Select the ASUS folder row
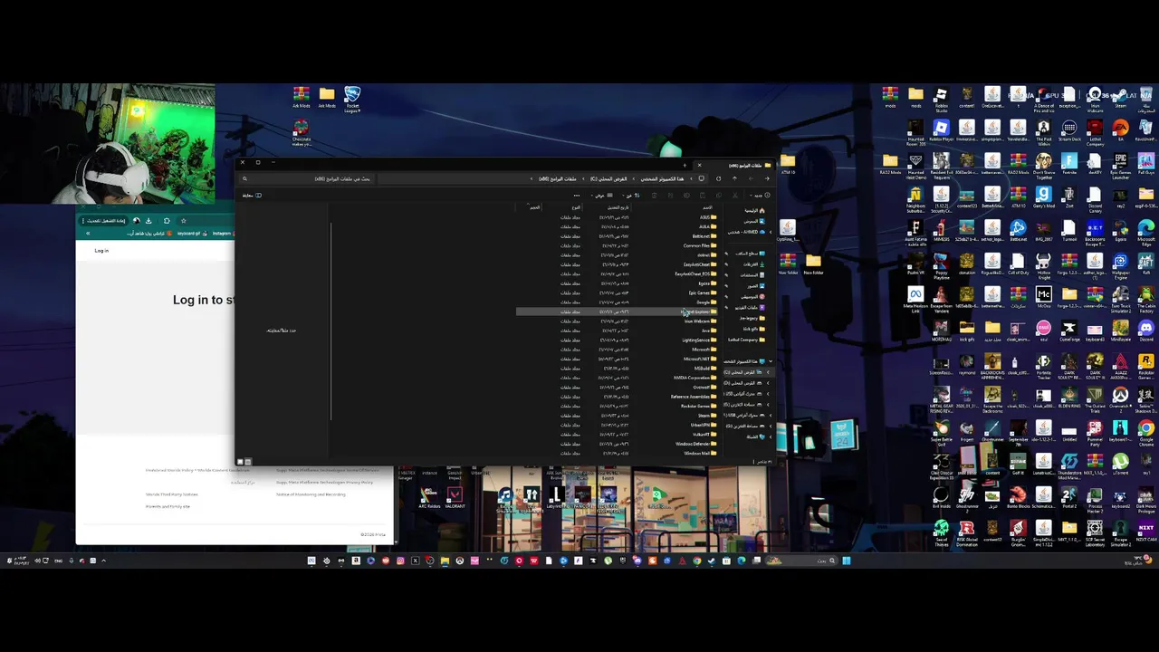This screenshot has height=652, width=1159. (x=617, y=216)
